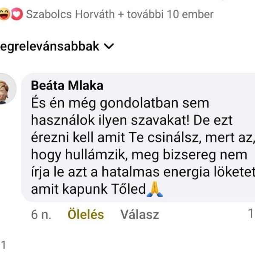The height and width of the screenshot is (255, 255).
Task: Click the reaction count right of Válasz
Action: 251,214
